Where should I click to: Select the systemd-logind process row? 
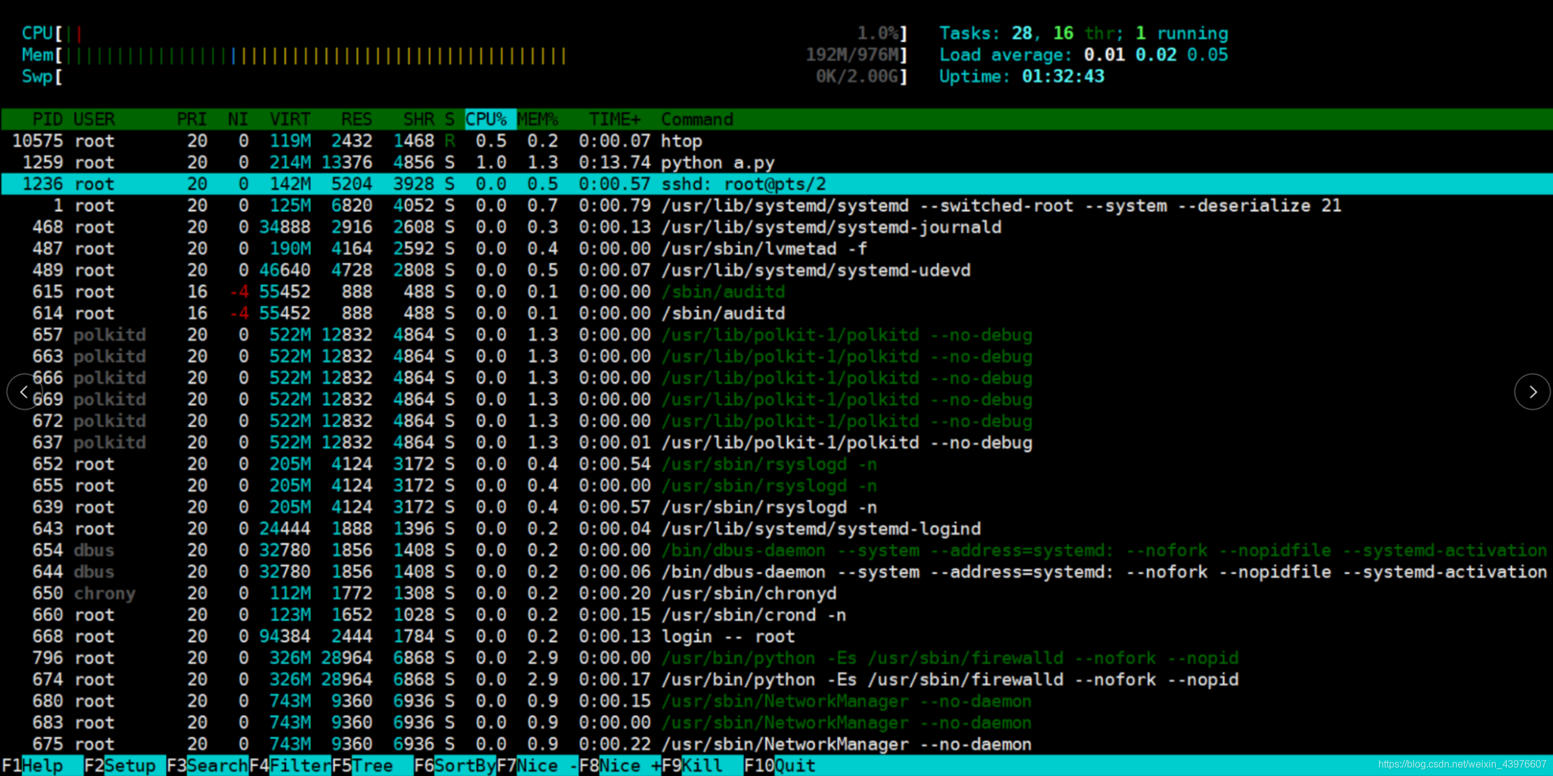(776, 528)
